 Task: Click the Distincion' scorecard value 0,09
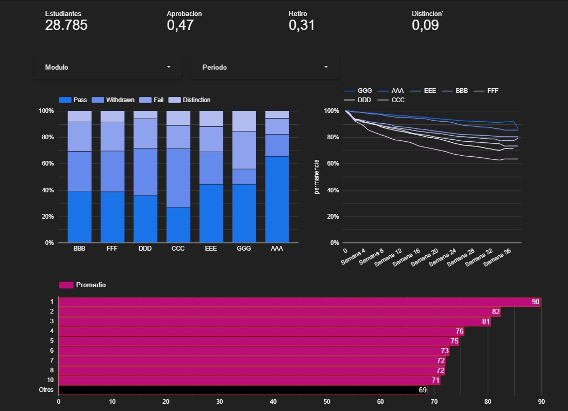point(425,25)
